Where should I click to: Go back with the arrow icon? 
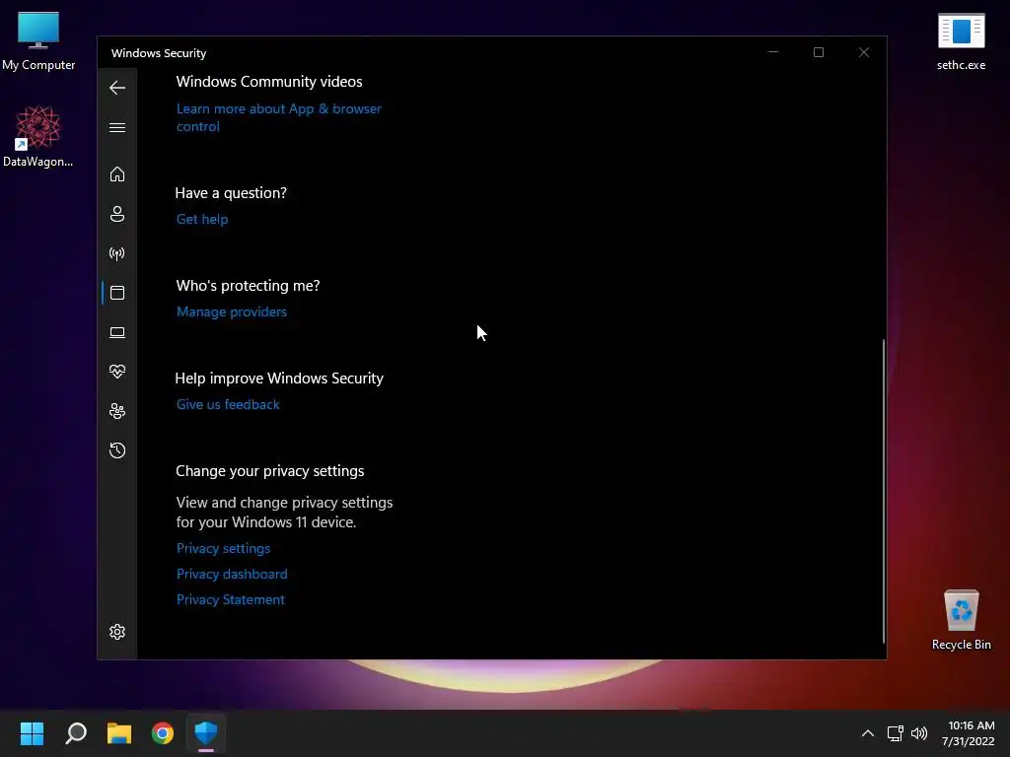117,88
